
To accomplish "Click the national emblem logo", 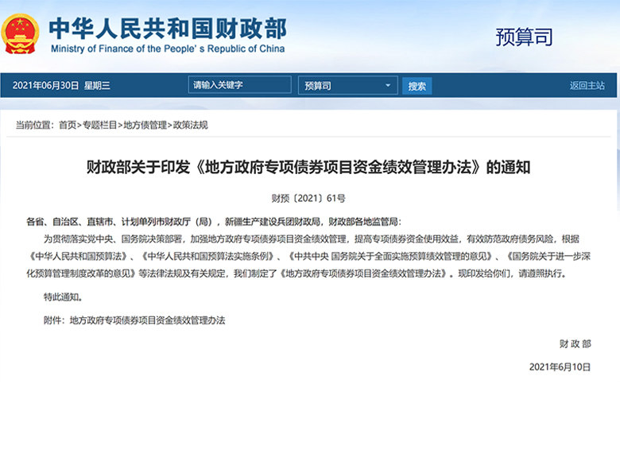I will 20,34.
